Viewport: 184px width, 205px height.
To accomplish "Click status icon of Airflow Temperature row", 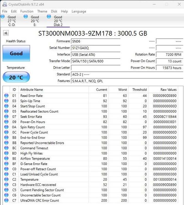I will click(x=6, y=158).
